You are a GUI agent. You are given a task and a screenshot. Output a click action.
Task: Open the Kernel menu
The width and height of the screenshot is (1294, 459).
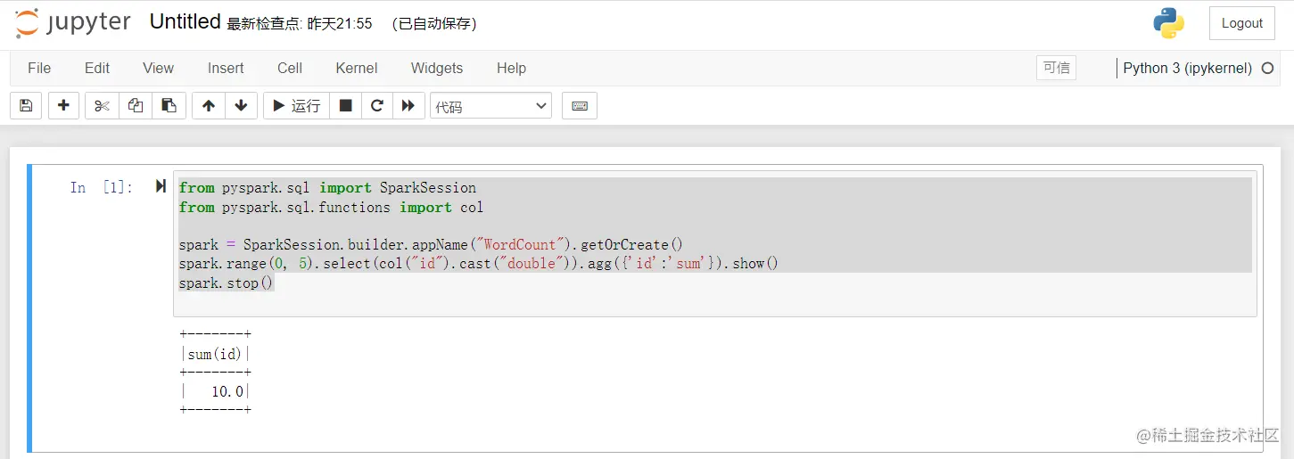tap(357, 68)
